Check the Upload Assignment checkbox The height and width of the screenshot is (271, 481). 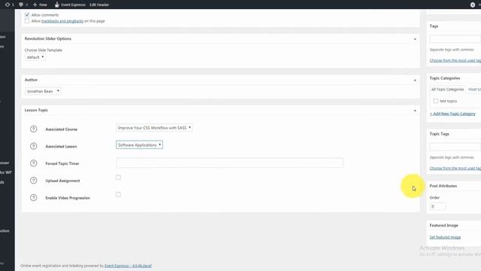coord(118,178)
